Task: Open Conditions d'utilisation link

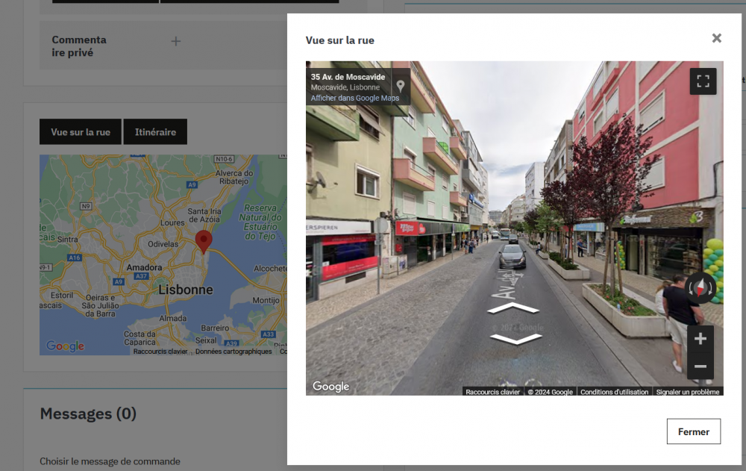Action: tap(614, 392)
